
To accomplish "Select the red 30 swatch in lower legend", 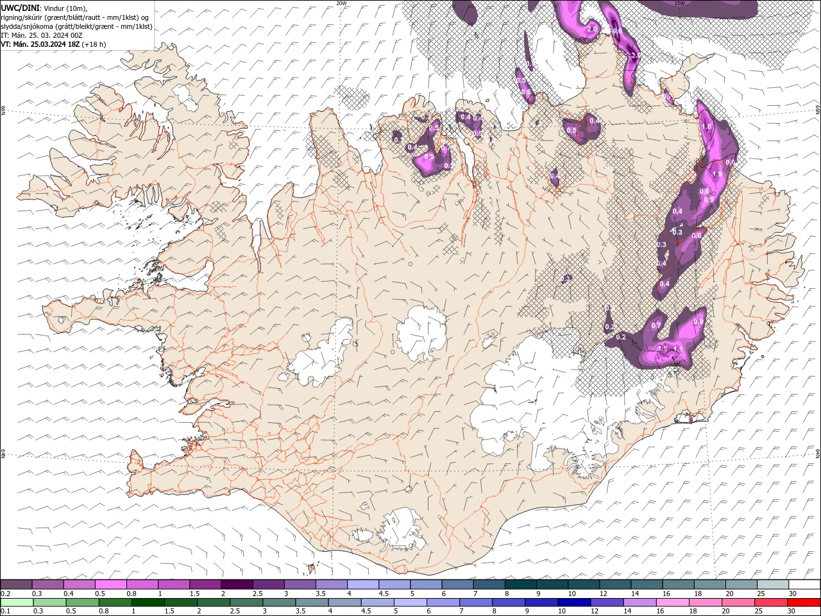I will 804,603.
